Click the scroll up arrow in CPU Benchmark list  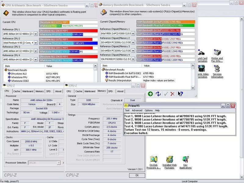coord(95,66)
